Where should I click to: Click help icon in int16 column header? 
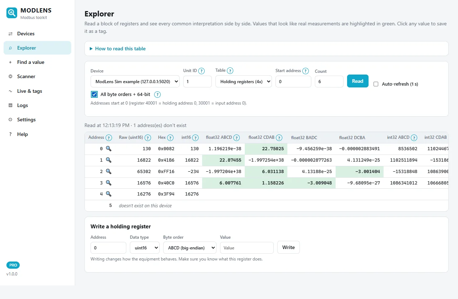point(196,138)
